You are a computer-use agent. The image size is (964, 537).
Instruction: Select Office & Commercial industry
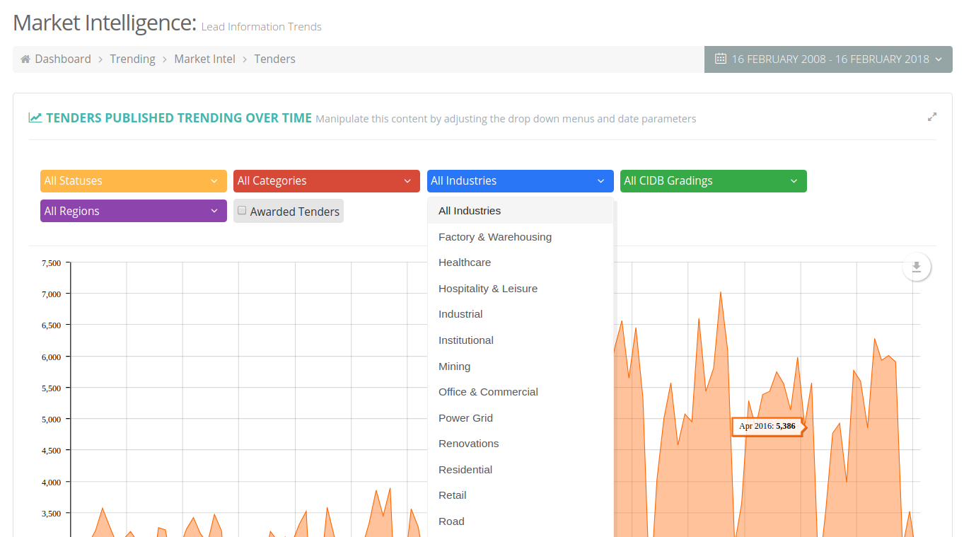pyautogui.click(x=520, y=392)
